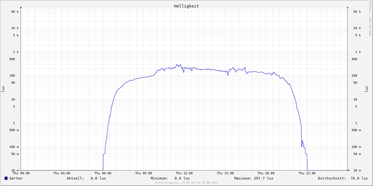Viewport: 373px width, 186px height.
Task: Click the 50 m label on right axis
Action: 357,154
